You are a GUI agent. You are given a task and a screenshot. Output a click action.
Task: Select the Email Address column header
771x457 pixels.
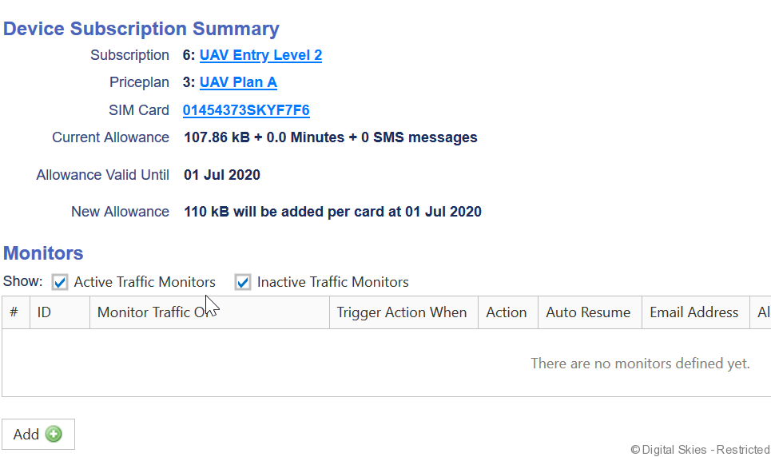694,312
